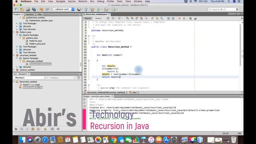Select Pattern2.java in Projects tree

(36, 41)
